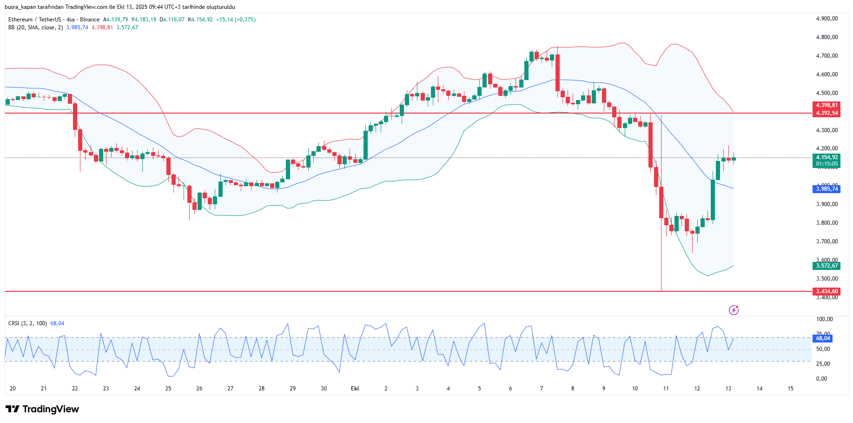Image resolution: width=853 pixels, height=423 pixels.
Task: Click the 4.900,00 price axis label
Action: point(827,19)
